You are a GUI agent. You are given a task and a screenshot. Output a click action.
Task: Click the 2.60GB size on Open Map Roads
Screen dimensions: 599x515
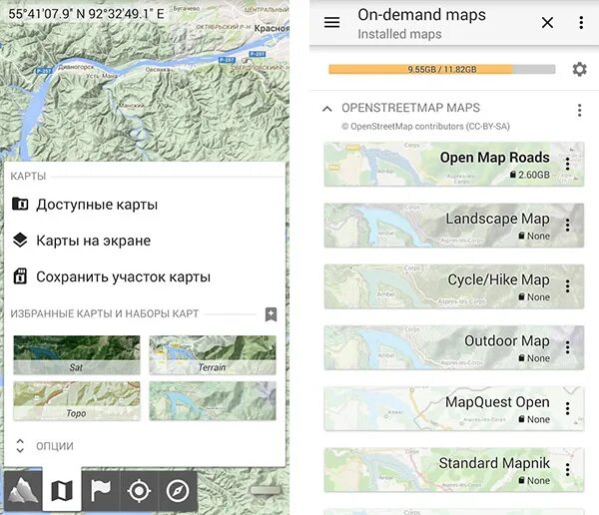point(530,175)
